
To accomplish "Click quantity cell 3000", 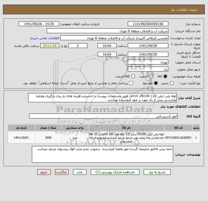I will [x=48, y=138].
